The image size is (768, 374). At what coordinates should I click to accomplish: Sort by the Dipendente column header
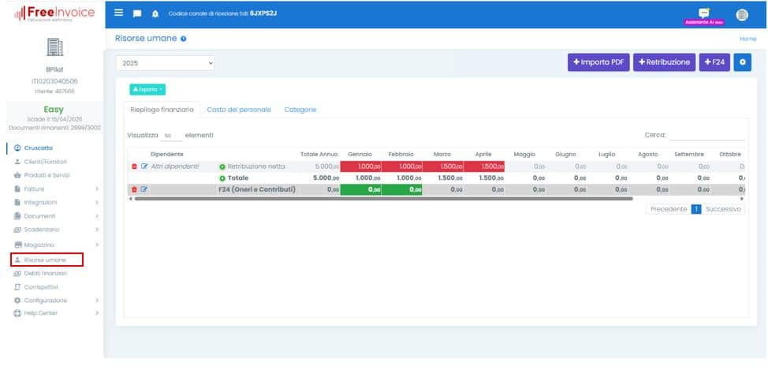point(167,154)
